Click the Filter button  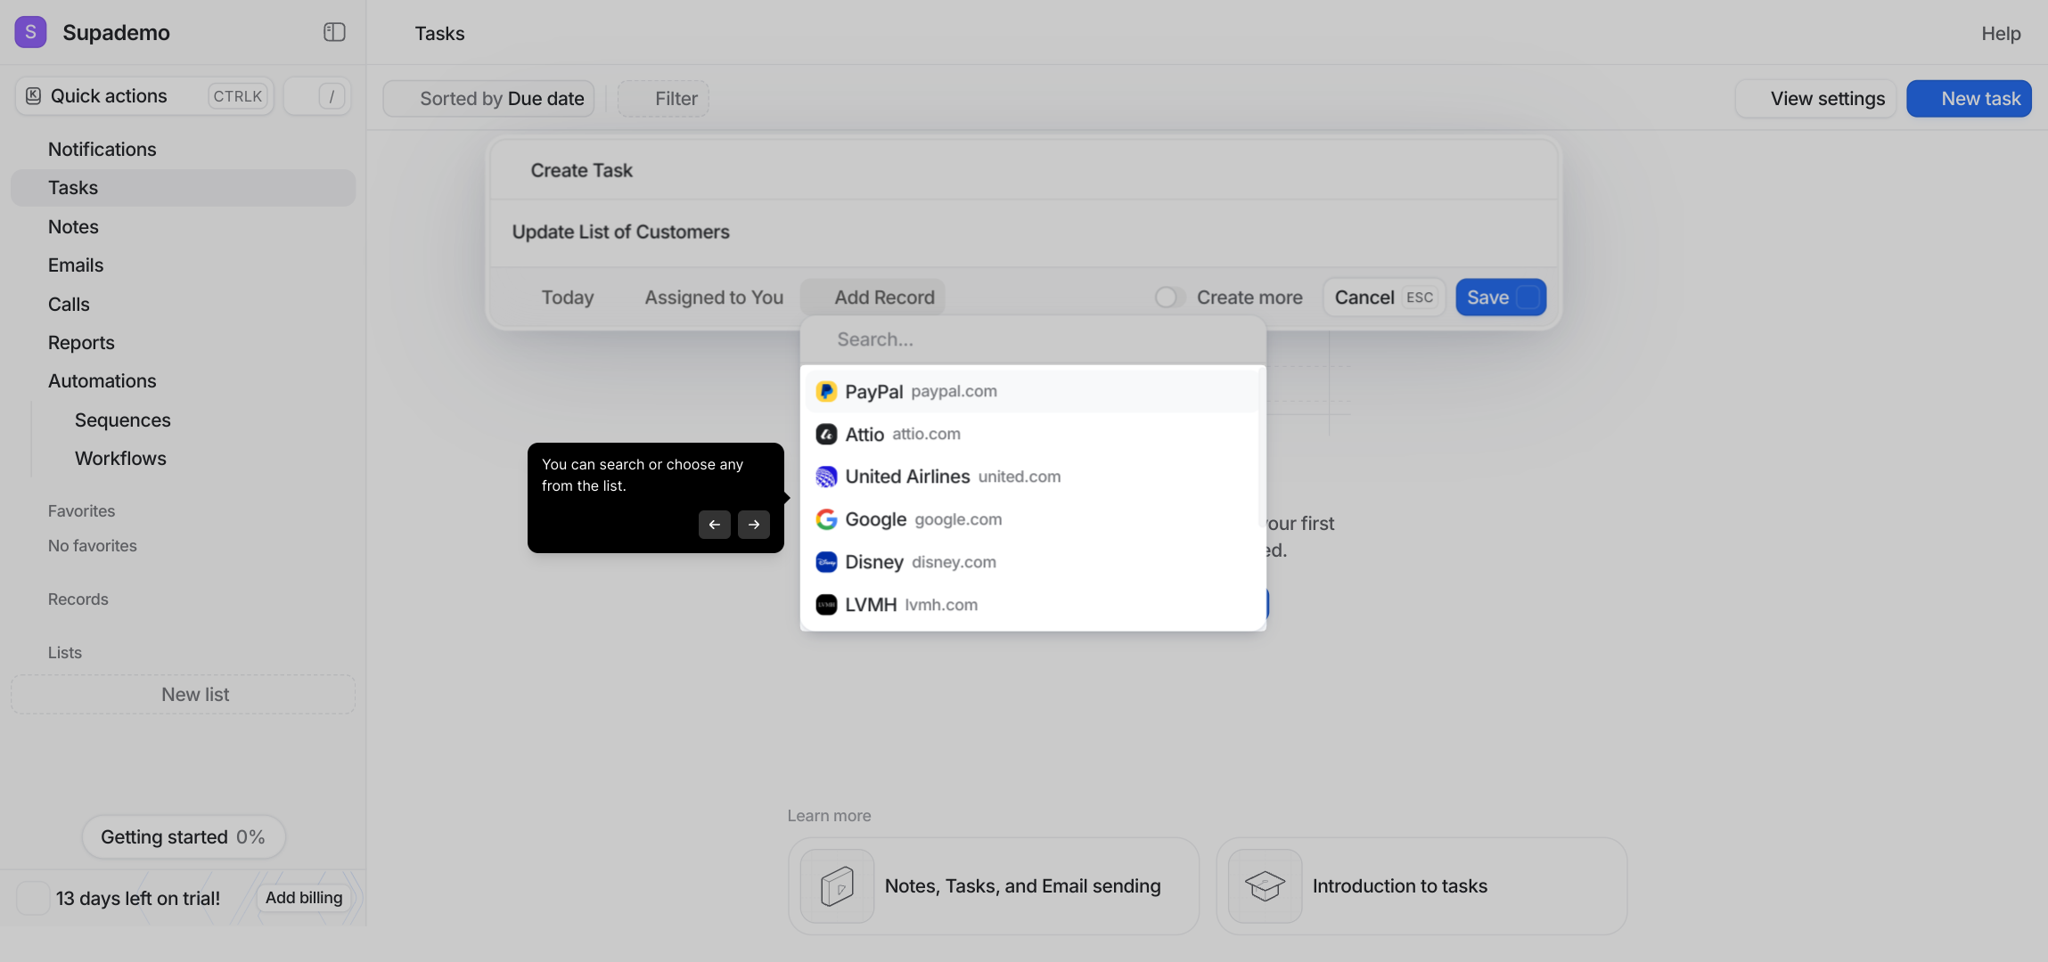point(663,98)
